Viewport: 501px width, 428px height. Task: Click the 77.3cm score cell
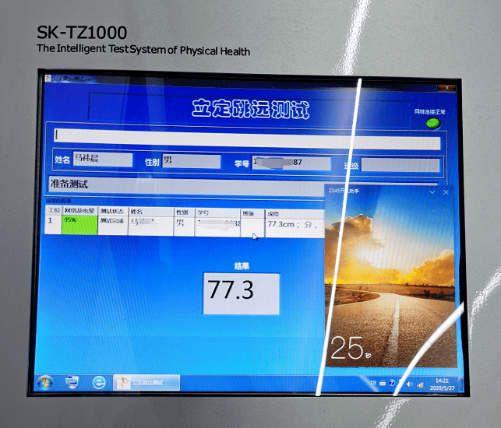(295, 228)
